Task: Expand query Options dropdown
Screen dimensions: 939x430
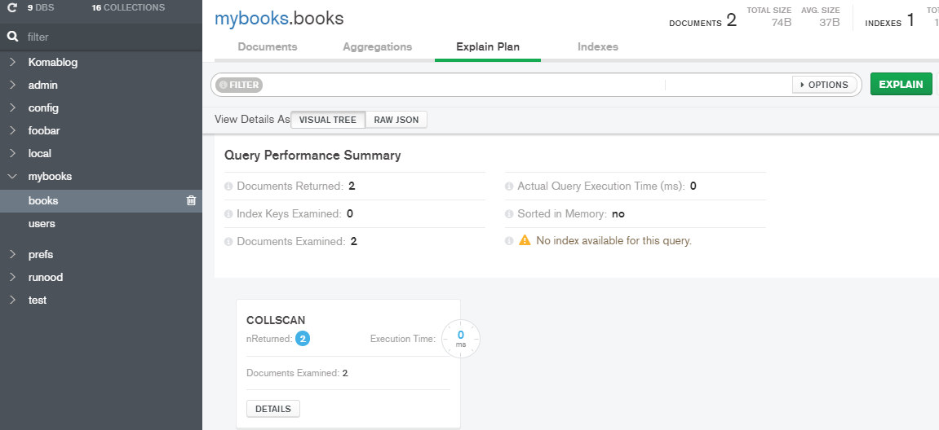Action: 824,85
